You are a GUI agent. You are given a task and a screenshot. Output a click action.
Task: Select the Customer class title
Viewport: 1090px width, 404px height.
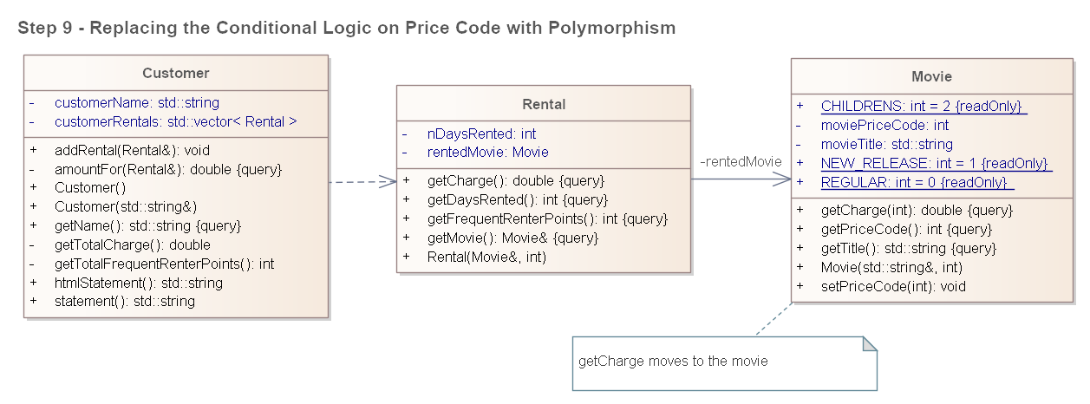176,73
